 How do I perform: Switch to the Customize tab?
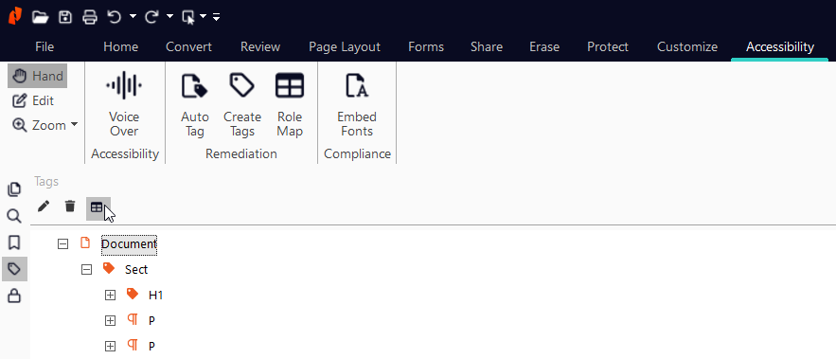click(x=687, y=47)
